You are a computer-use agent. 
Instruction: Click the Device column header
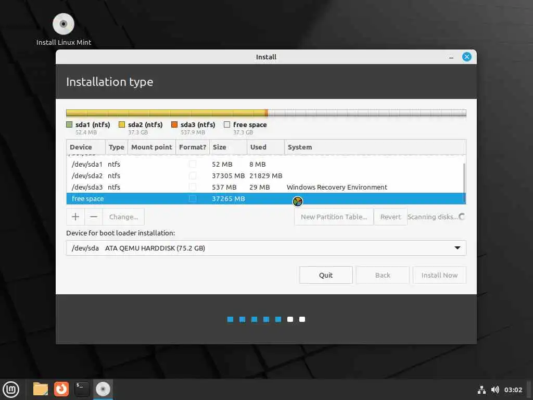[86, 147]
